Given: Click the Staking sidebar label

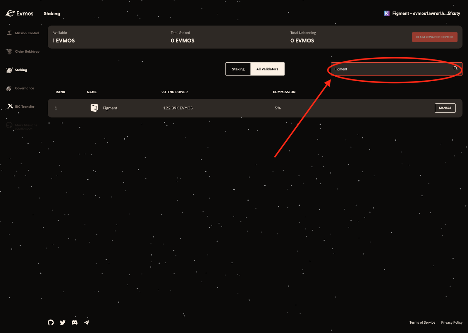Looking at the screenshot, I should [x=21, y=70].
